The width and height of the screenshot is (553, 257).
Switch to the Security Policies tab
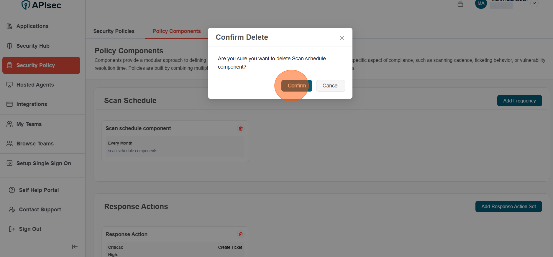114,31
